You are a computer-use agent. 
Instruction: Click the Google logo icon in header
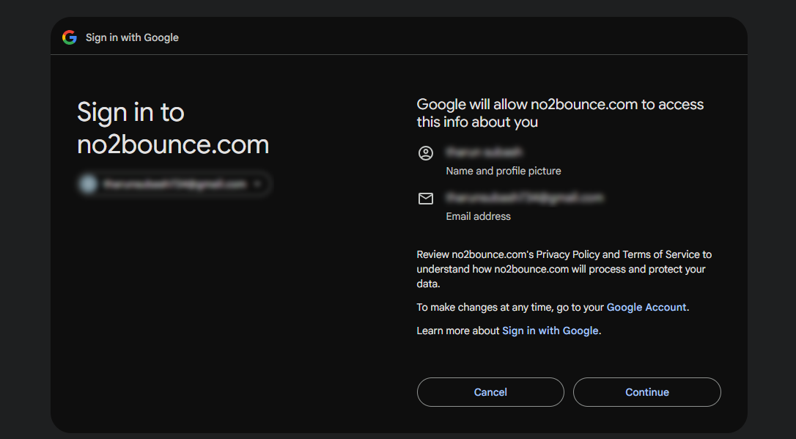point(70,37)
